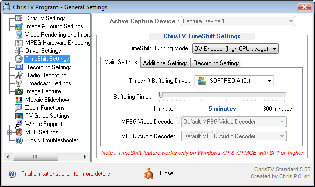The image size is (315, 187).
Task: Select Radio Recording entry
Action: tap(46, 75)
